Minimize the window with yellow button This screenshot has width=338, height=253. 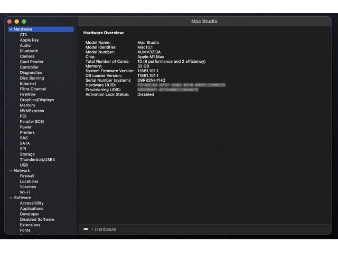pyautogui.click(x=16, y=22)
